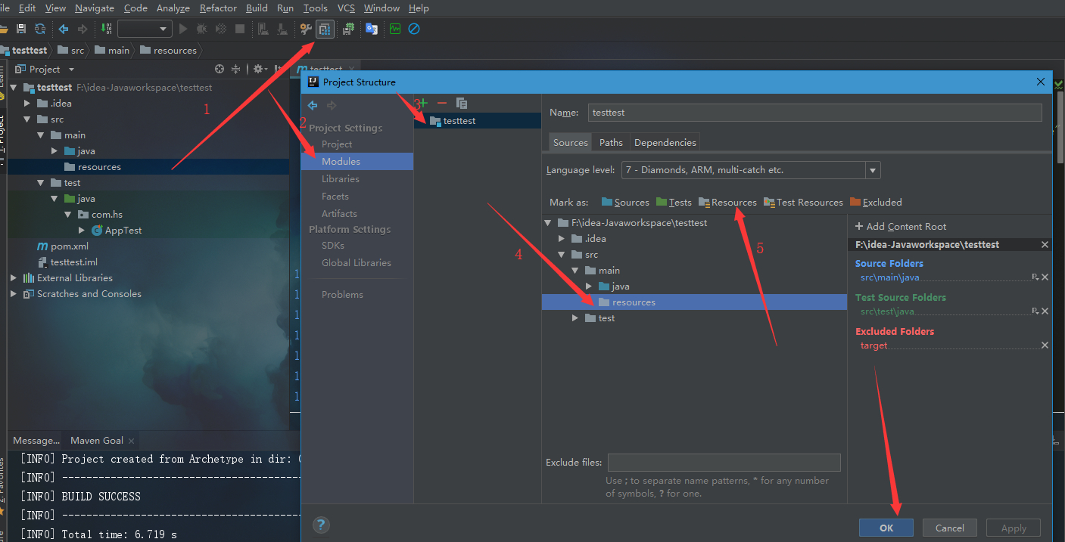
Task: Click the dialog Help question mark icon
Action: point(321,525)
